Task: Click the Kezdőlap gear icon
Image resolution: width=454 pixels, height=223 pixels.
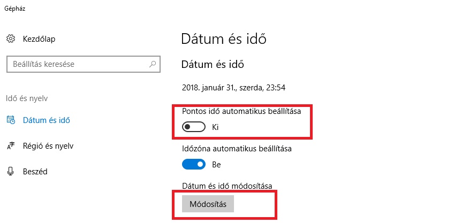Action: (x=11, y=39)
